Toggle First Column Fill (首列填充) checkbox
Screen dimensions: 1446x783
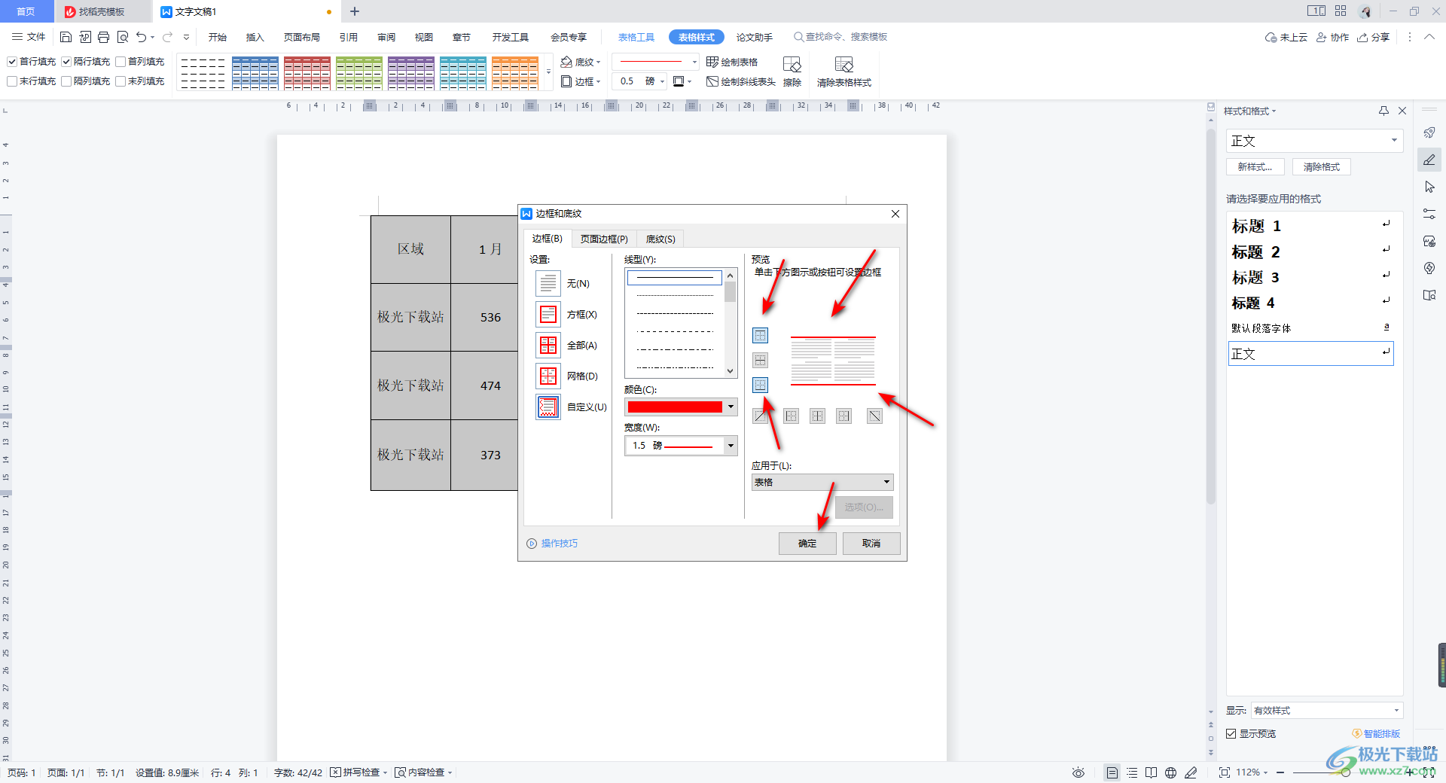120,62
